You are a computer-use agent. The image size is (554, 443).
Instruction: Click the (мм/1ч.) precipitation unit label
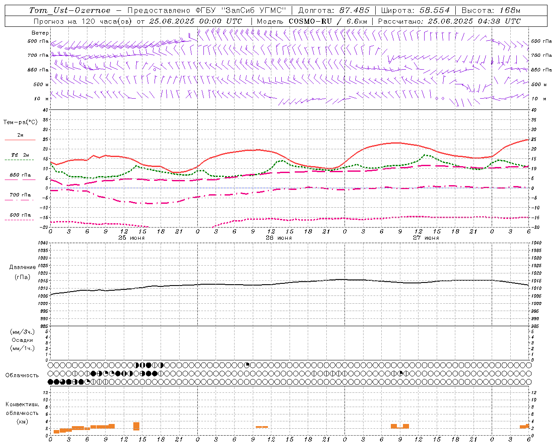click(x=23, y=348)
